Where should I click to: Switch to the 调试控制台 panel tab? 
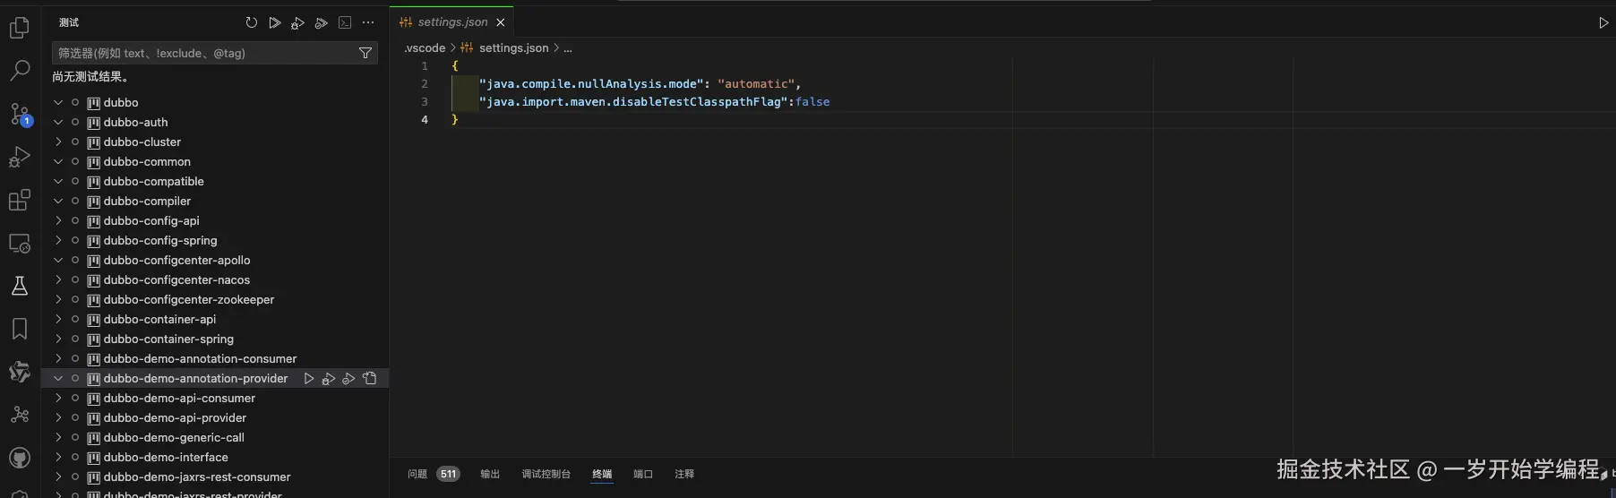pyautogui.click(x=546, y=474)
